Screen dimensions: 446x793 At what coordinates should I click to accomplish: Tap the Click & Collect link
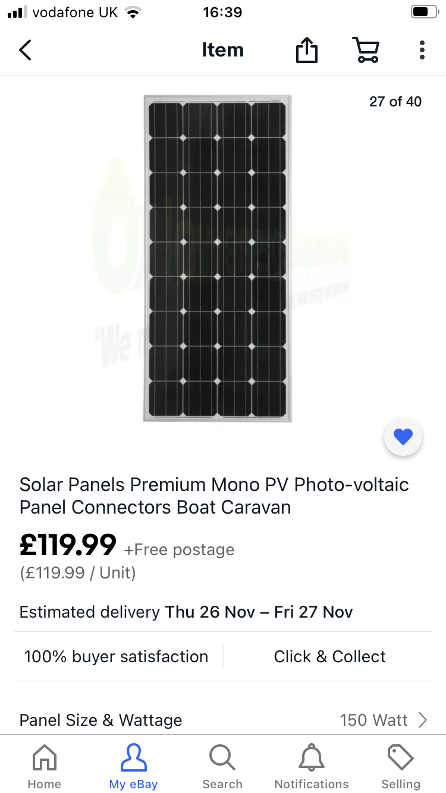coord(329,656)
